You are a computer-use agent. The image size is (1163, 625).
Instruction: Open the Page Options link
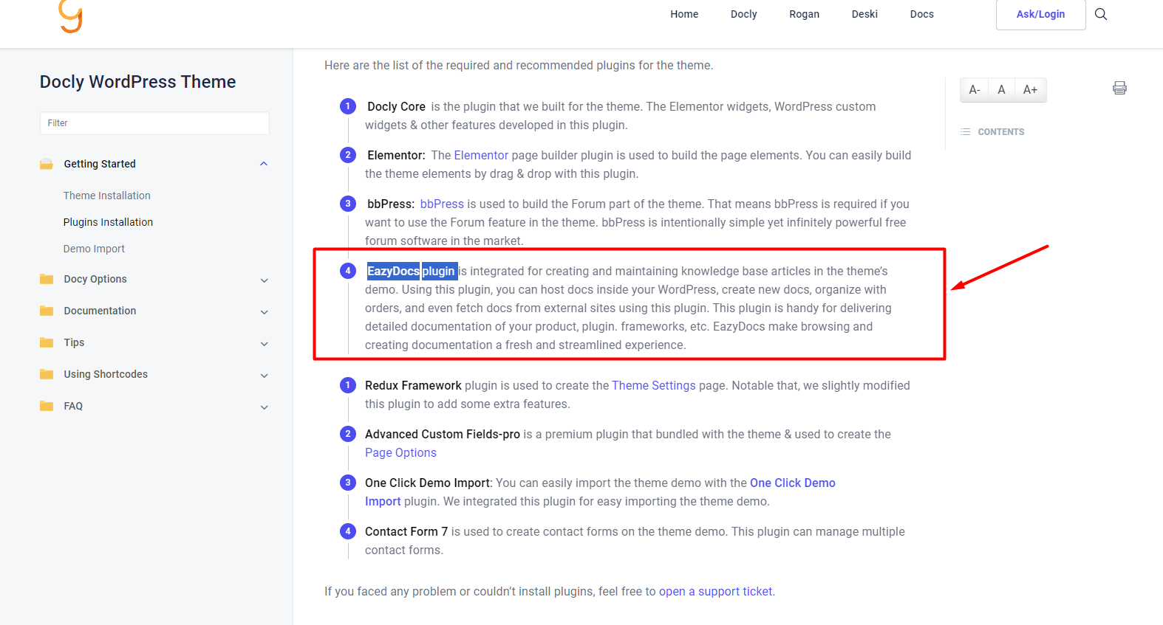[x=400, y=452]
